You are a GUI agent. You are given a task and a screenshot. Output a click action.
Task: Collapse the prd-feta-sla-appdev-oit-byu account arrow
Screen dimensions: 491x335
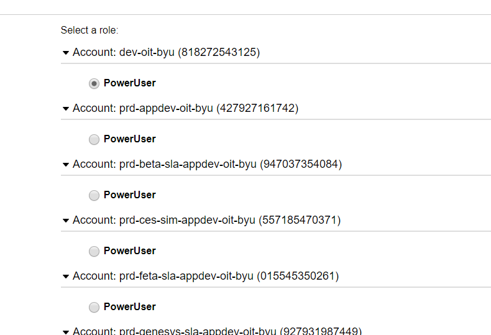pyautogui.click(x=66, y=277)
